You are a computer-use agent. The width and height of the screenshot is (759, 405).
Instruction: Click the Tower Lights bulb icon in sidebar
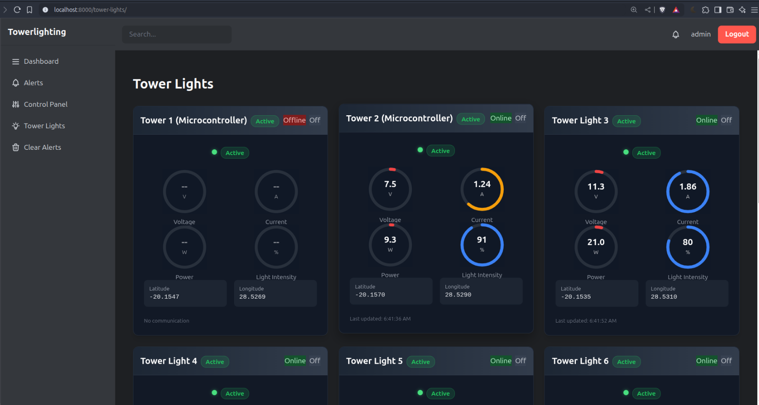point(16,126)
